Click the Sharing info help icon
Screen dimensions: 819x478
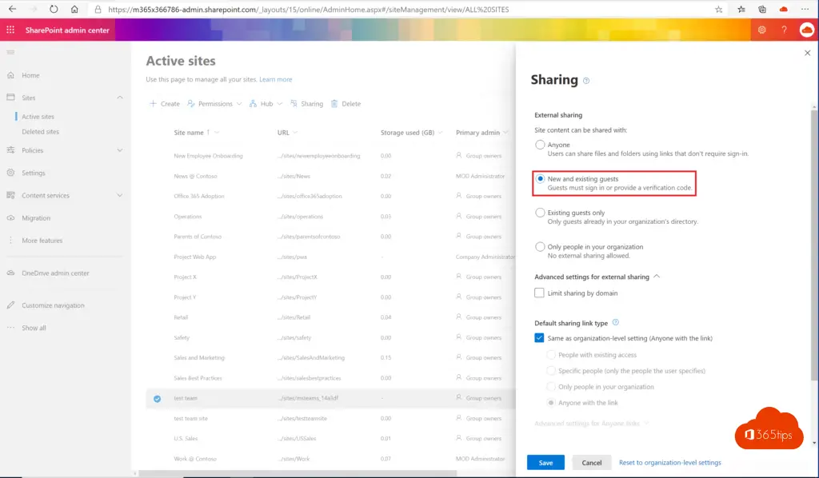[586, 81]
